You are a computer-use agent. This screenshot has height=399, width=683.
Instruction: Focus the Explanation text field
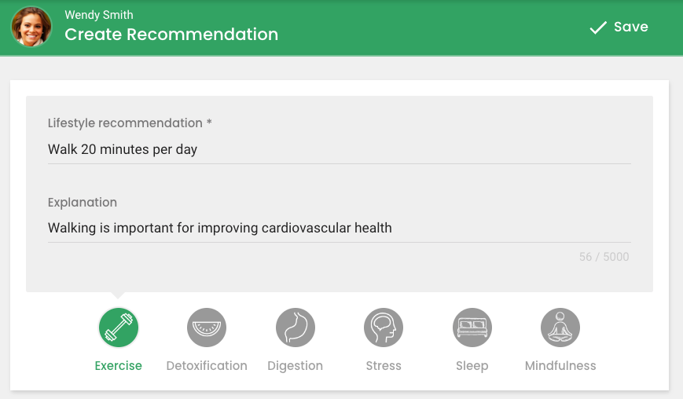point(340,228)
